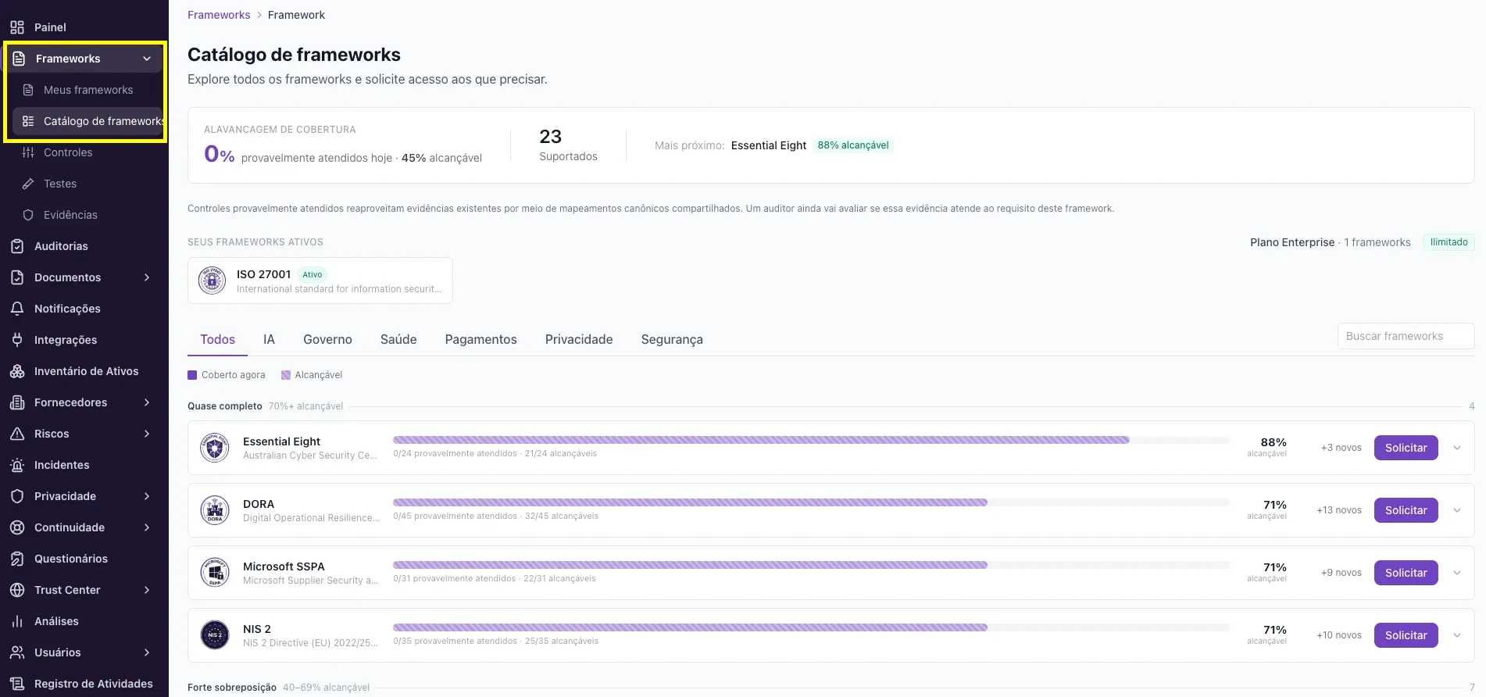This screenshot has width=1486, height=697.
Task: Select the Pagamentos tab
Action: [480, 339]
